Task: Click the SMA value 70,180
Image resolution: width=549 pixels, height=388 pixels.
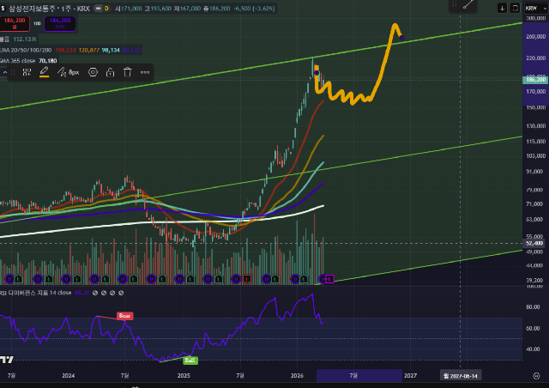Action: (x=48, y=61)
